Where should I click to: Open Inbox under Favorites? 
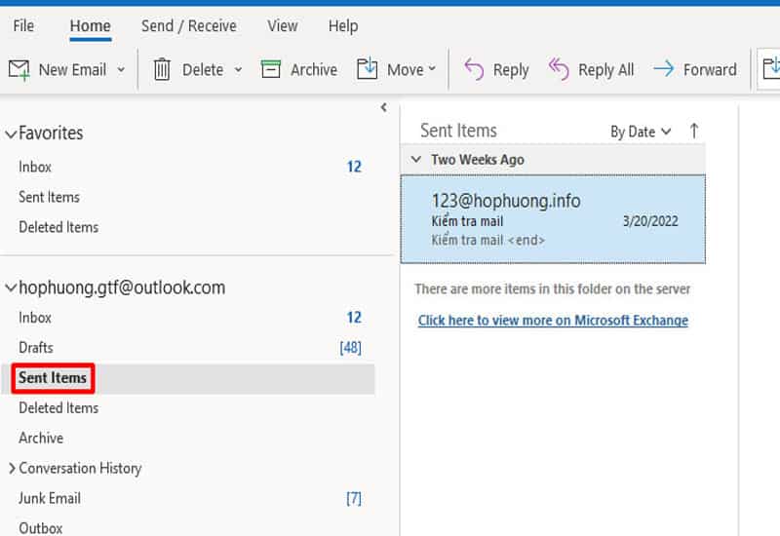tap(35, 167)
